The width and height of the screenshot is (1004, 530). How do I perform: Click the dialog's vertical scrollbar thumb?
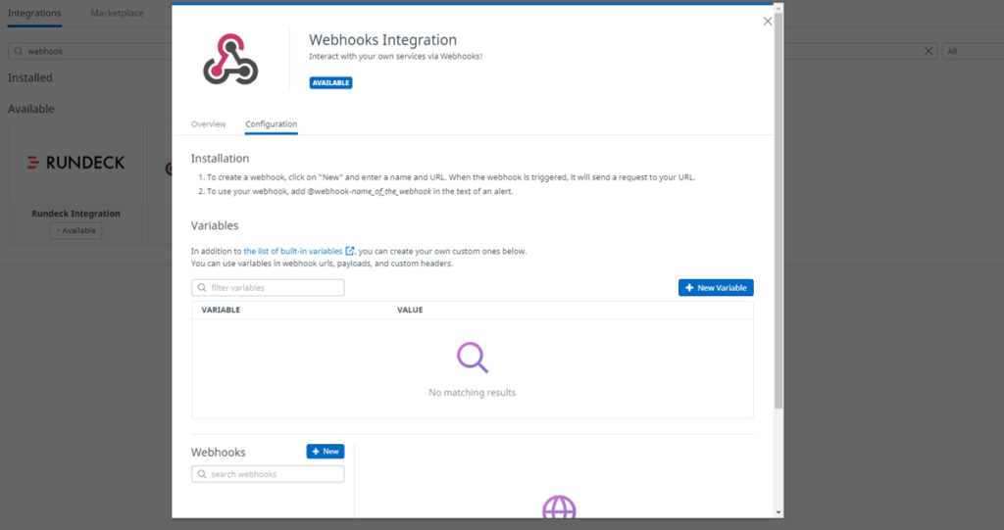point(778,212)
